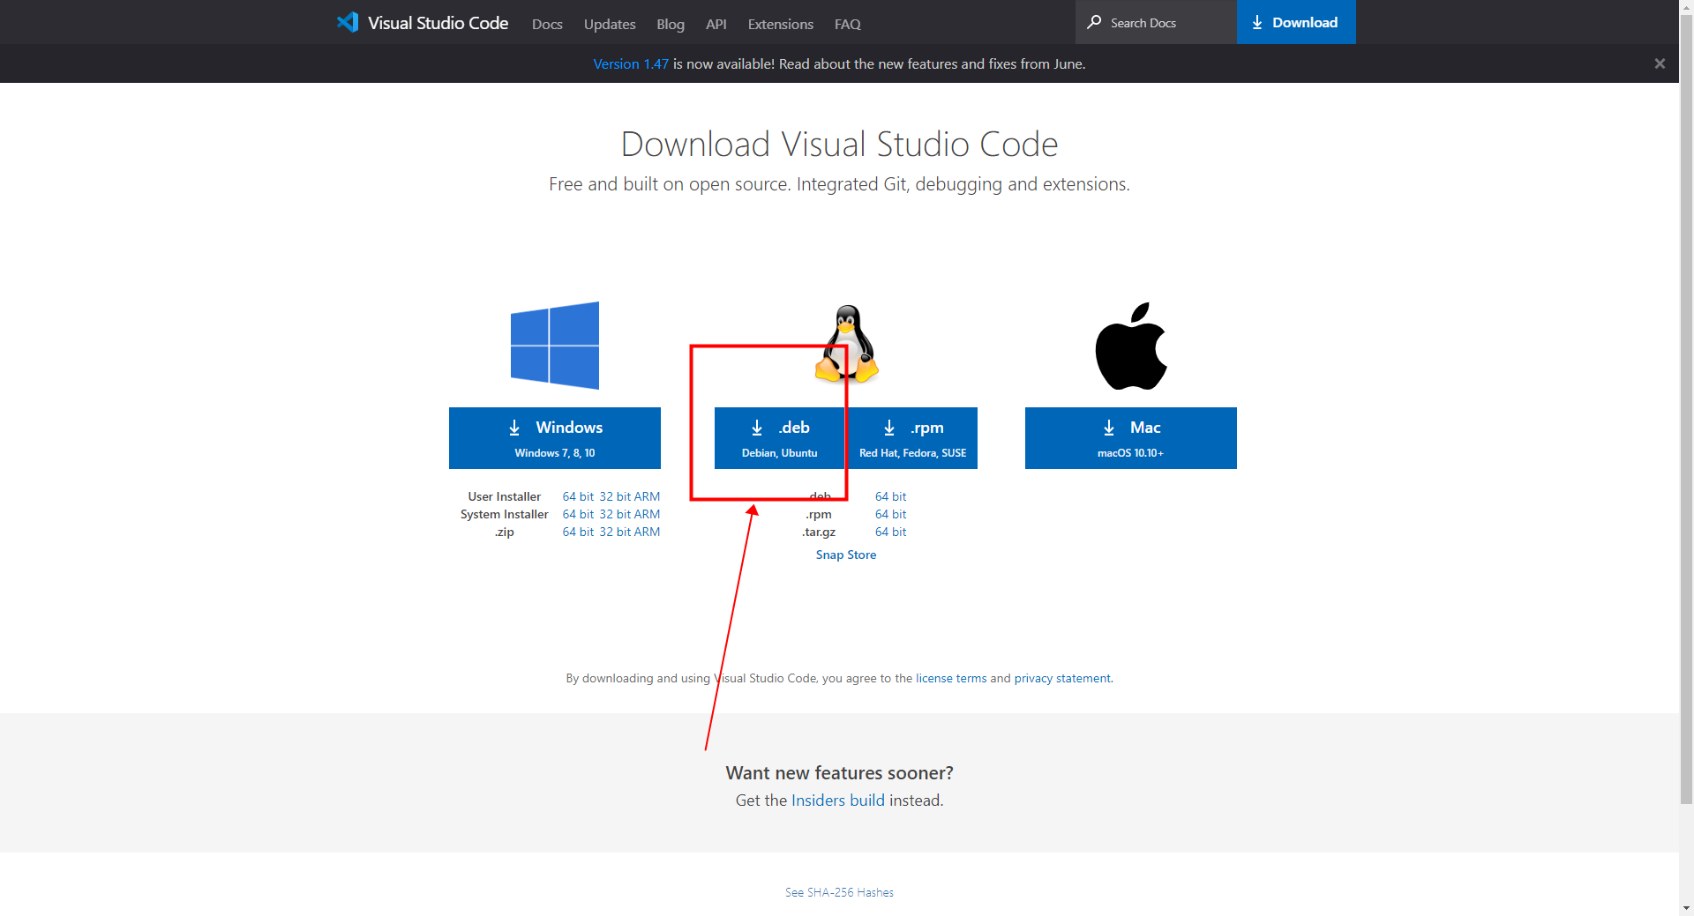
Task: Click the blue Download button in header
Action: coord(1296,22)
